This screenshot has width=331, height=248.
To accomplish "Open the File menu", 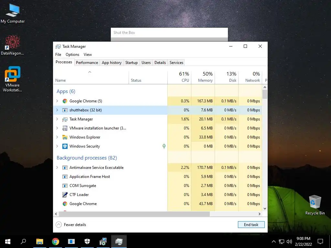I will (58, 54).
